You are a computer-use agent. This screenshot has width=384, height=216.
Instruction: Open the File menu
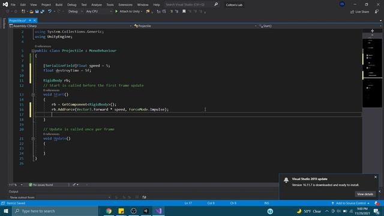click(x=13, y=5)
